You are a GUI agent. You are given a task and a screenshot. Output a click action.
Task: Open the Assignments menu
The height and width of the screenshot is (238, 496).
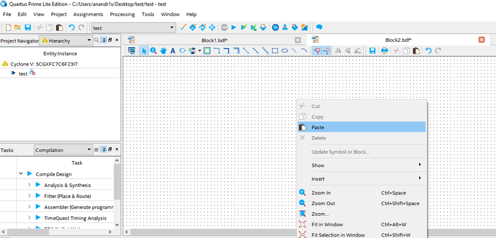pyautogui.click(x=88, y=14)
